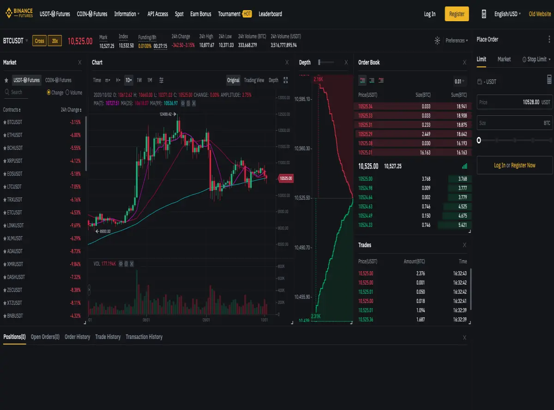
Task: Remove the VOL indicator with X
Action: click(132, 264)
